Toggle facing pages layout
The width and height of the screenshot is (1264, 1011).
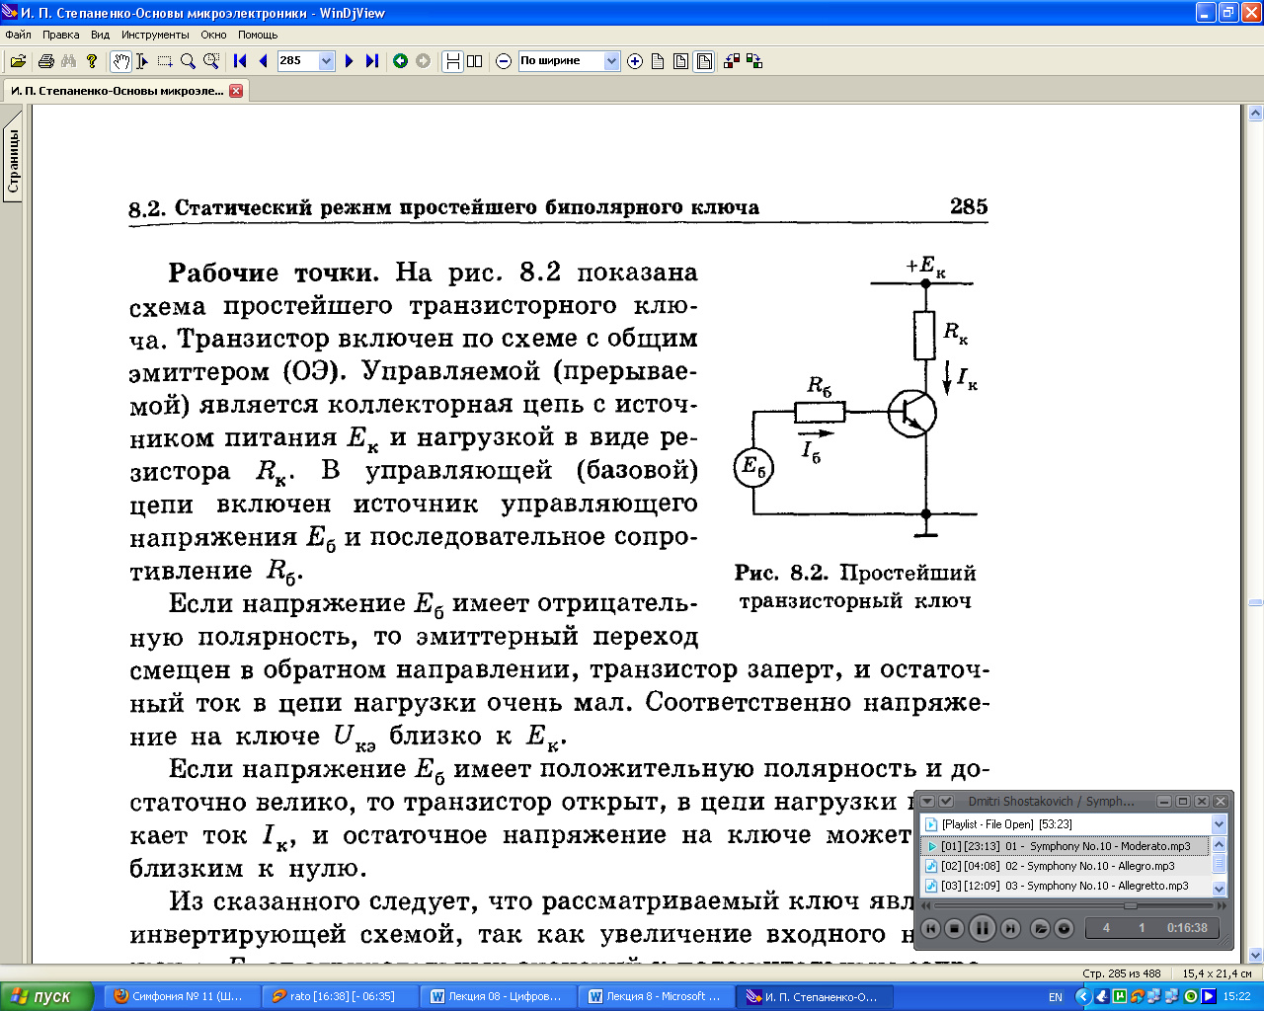click(475, 61)
